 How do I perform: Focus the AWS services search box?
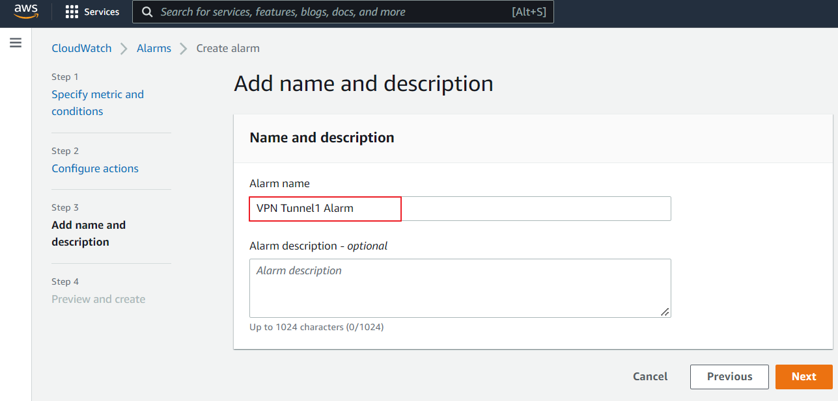coord(326,12)
